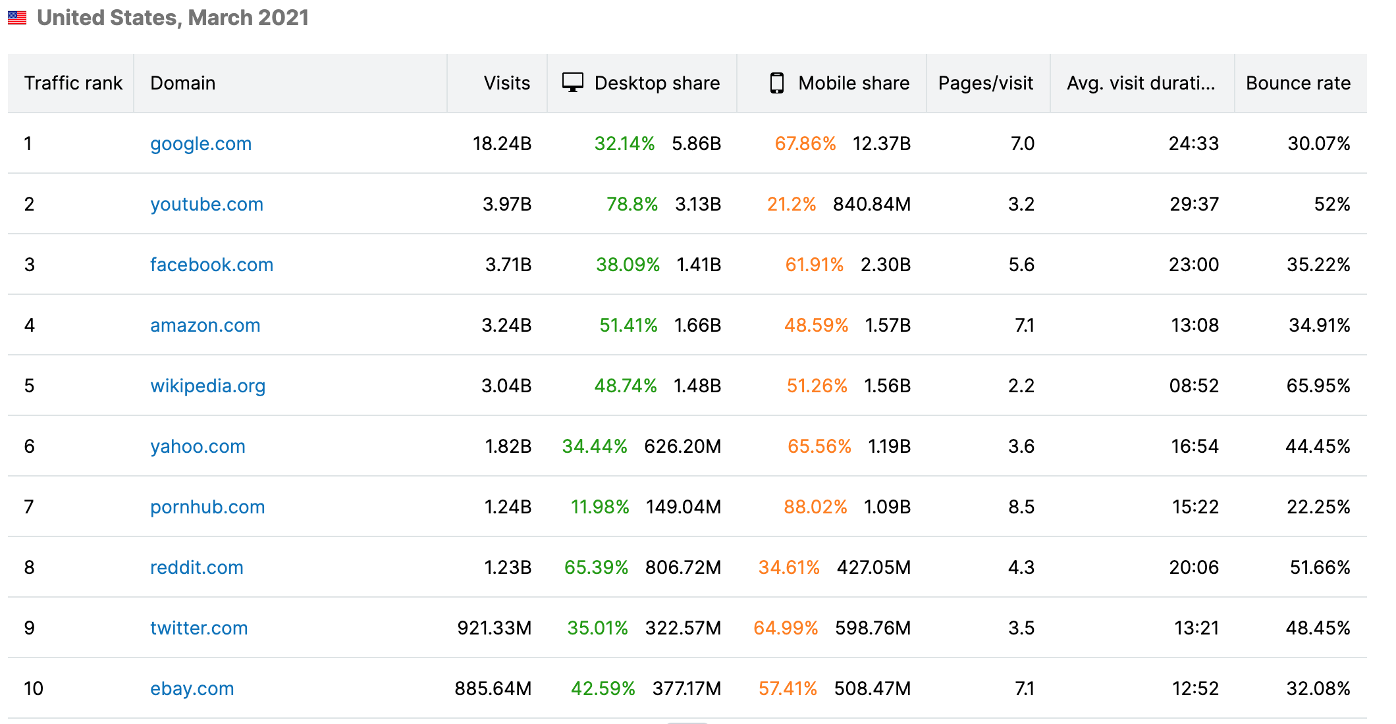Click the mobile phone icon in header
The height and width of the screenshot is (724, 1396).
click(x=777, y=83)
